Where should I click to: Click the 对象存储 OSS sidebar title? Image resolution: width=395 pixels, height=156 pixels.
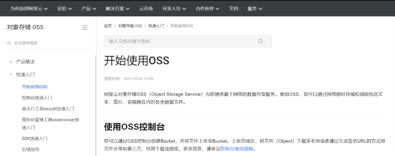coord(25,27)
